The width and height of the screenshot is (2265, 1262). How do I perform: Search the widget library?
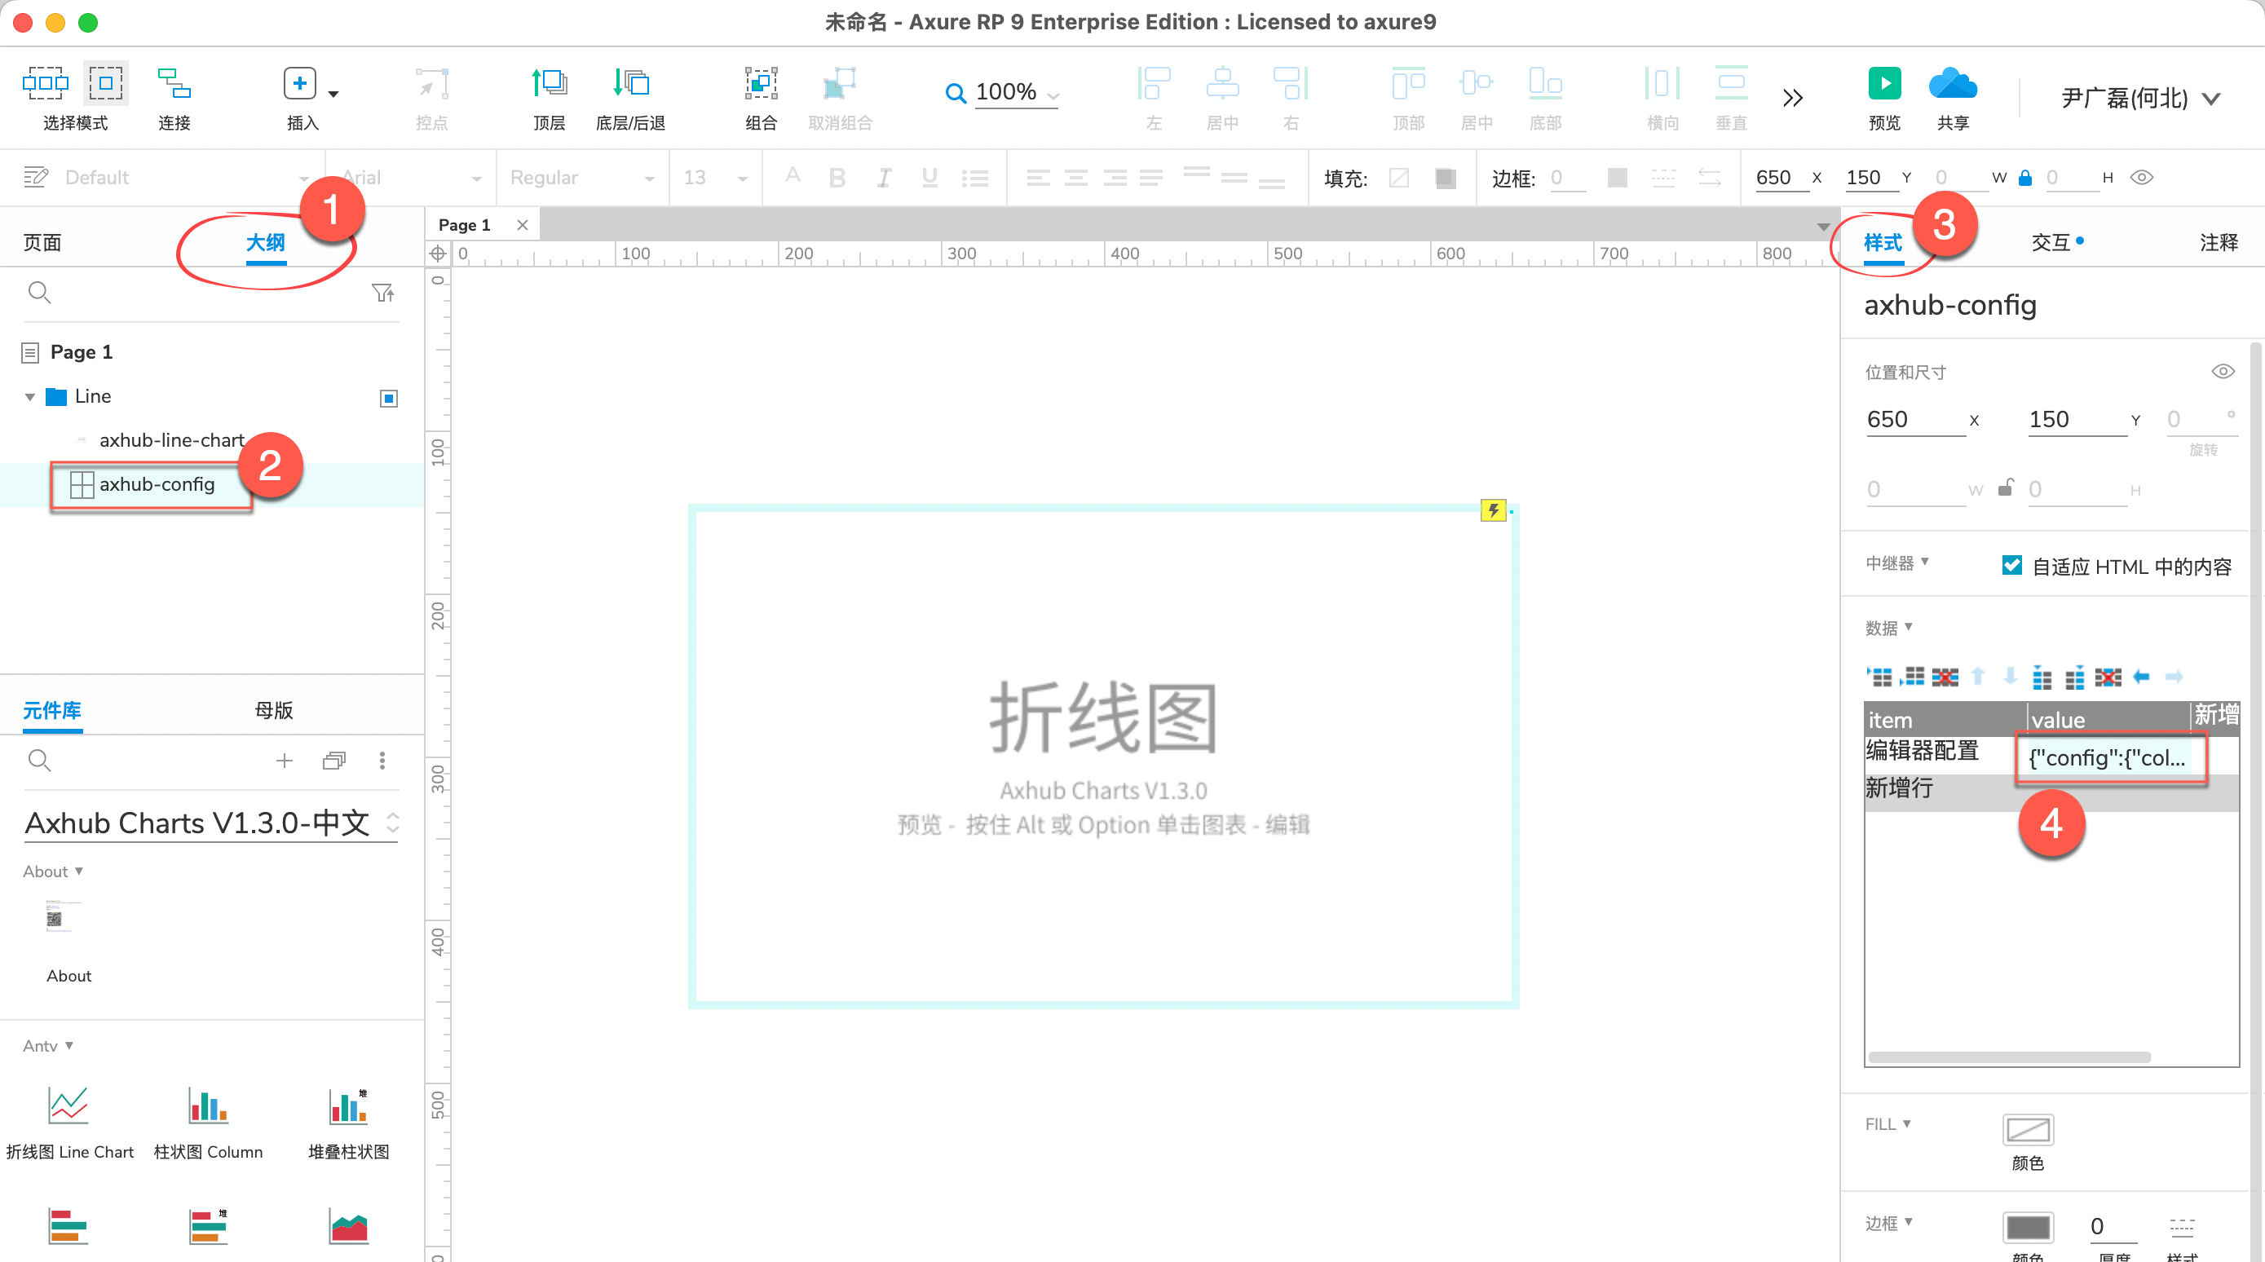(x=40, y=761)
